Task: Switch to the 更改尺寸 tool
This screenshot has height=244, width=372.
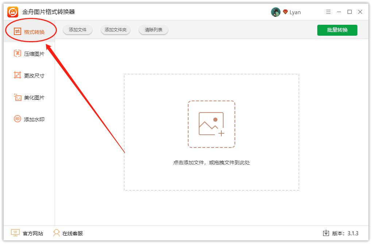Action: click(31, 75)
